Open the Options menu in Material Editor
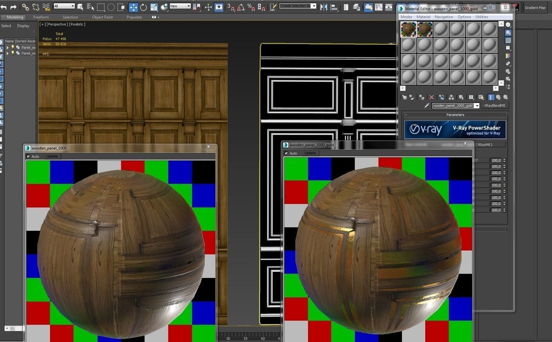Screen dimensions: 552x342 tap(464, 17)
